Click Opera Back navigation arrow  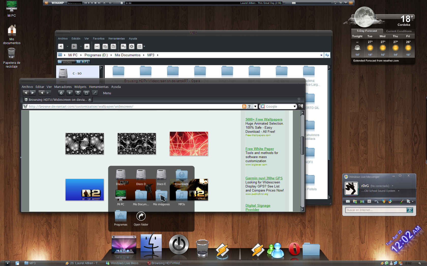click(x=42, y=93)
